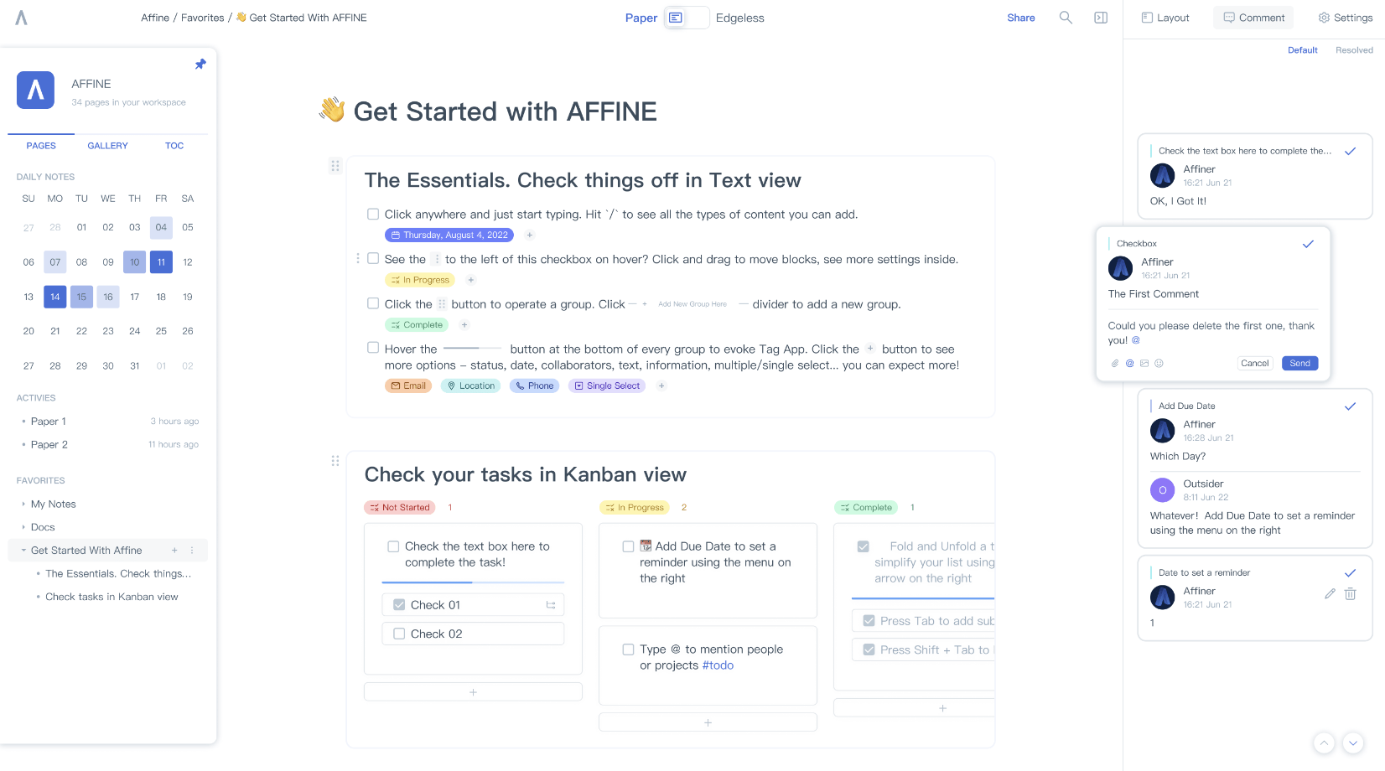Check the 'Check the text box here' card checkbox
The width and height of the screenshot is (1385, 771).
pos(393,546)
